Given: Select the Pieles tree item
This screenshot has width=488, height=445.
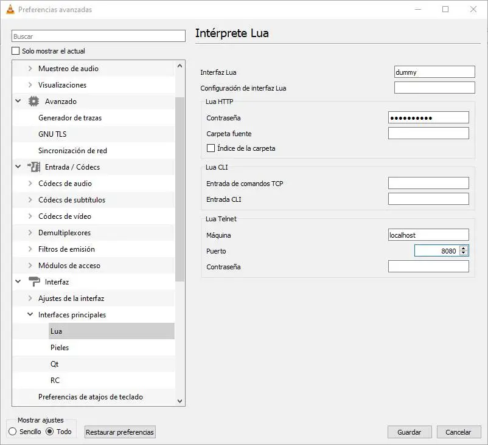Looking at the screenshot, I should [60, 348].
